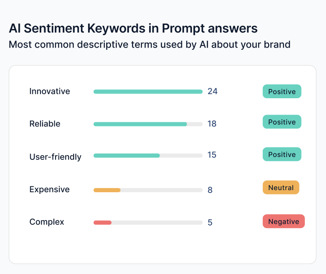Viewport: 326px width, 274px height.
Task: Select the Expensive keyword label
Action: point(49,190)
